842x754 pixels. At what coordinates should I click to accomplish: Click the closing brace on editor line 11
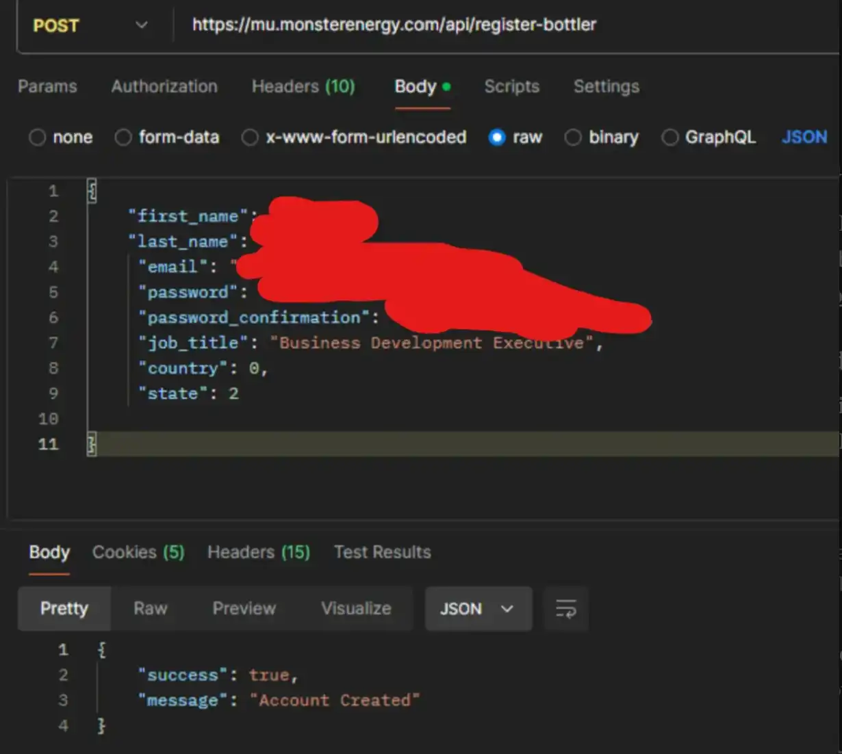coord(92,445)
